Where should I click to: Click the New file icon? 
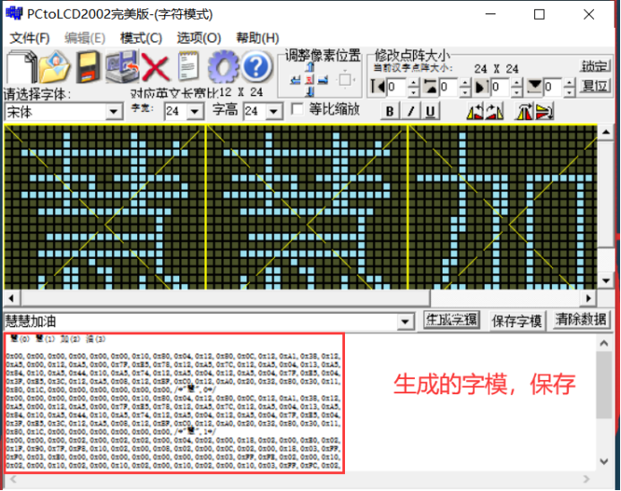pyautogui.click(x=21, y=66)
